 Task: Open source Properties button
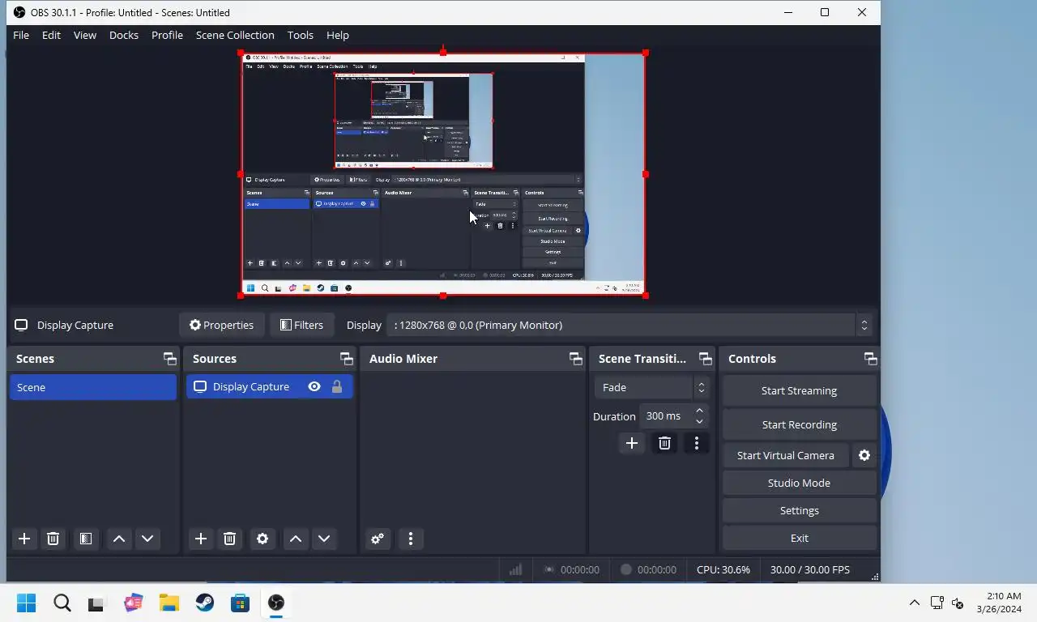pos(221,325)
